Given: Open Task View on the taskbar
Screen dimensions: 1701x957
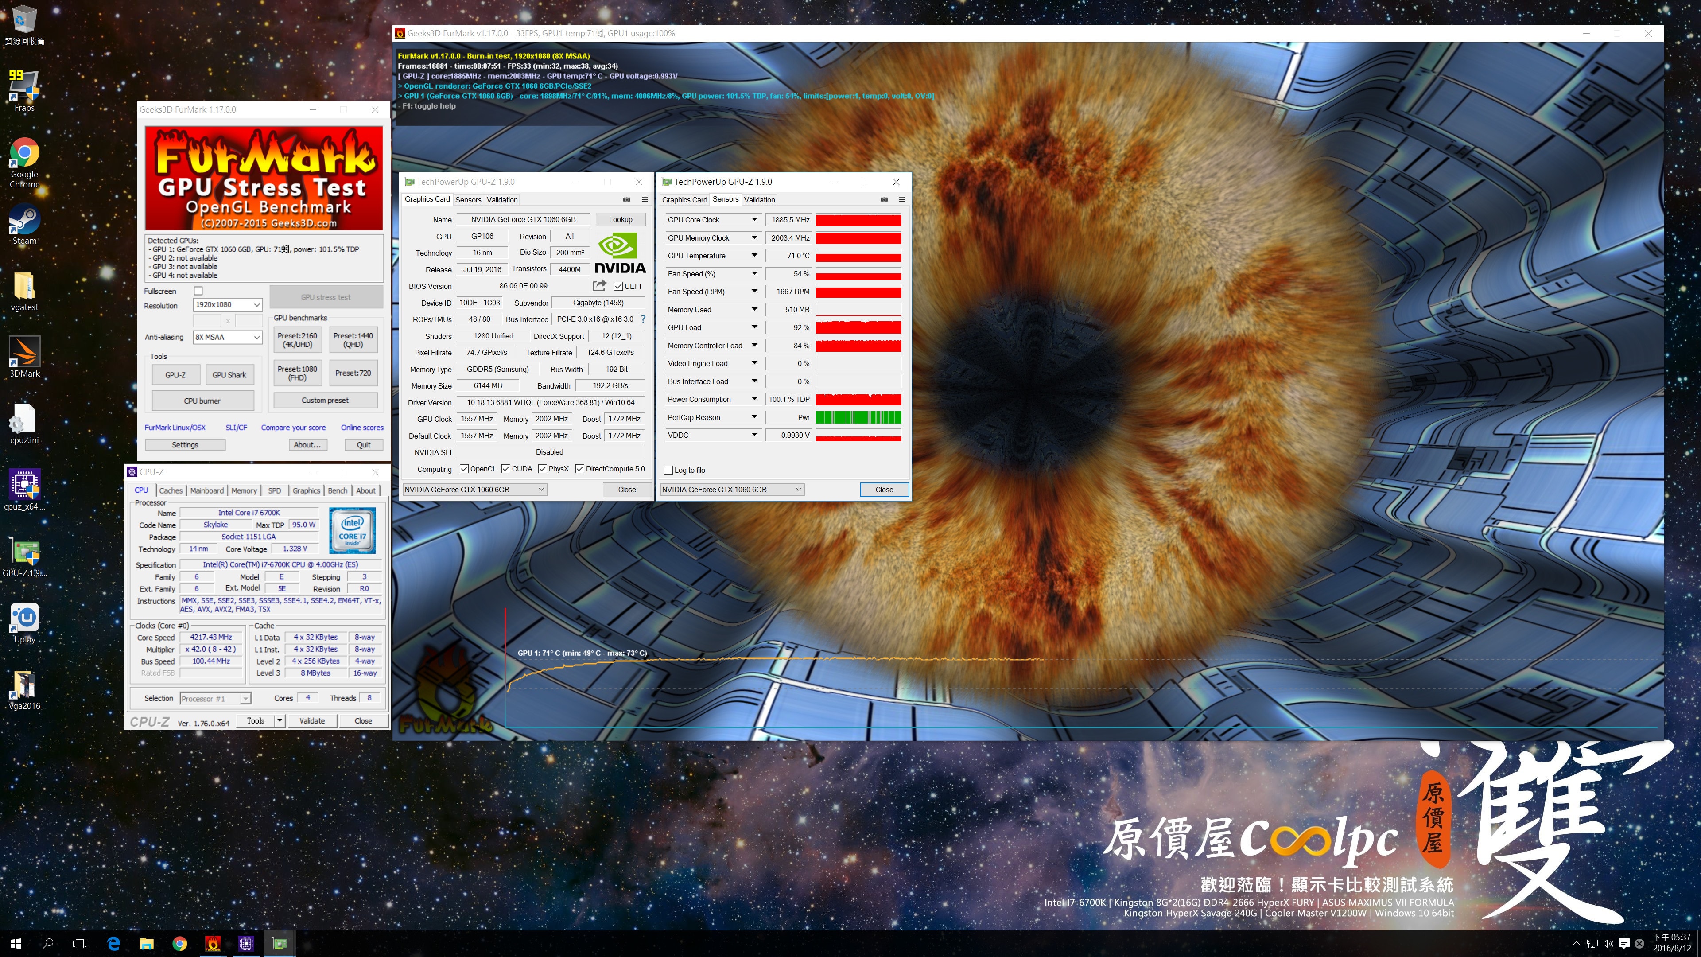Looking at the screenshot, I should pyautogui.click(x=80, y=944).
